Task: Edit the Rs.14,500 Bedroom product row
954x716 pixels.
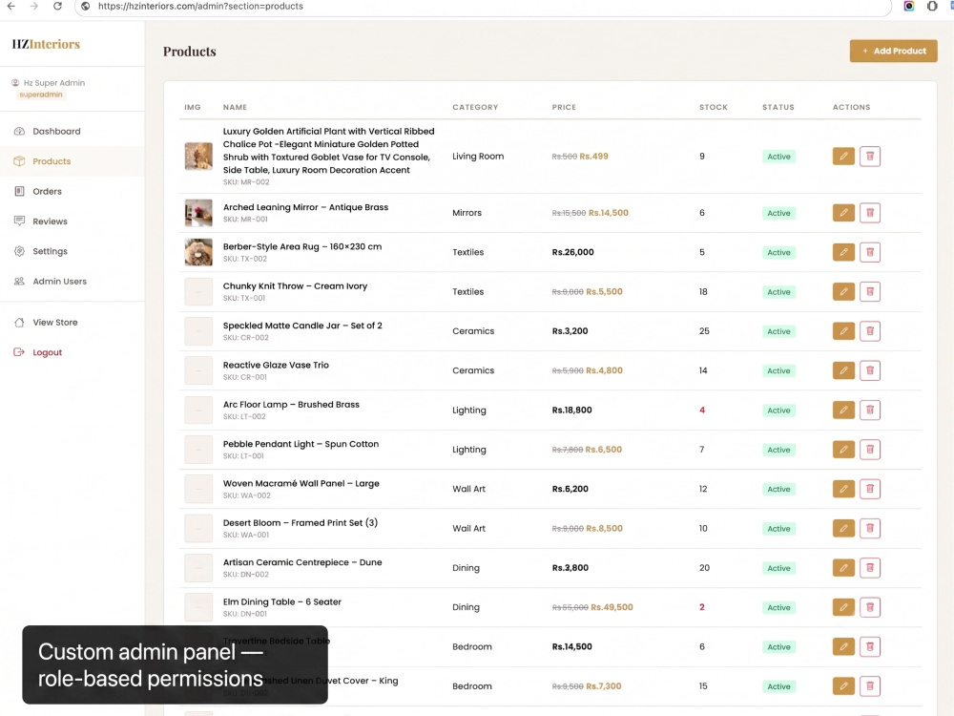Action: (843, 646)
